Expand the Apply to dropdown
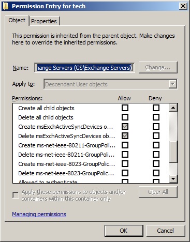 [172, 84]
